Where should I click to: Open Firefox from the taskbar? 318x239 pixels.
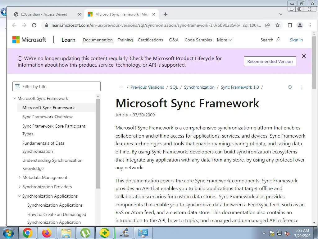pos(47,233)
